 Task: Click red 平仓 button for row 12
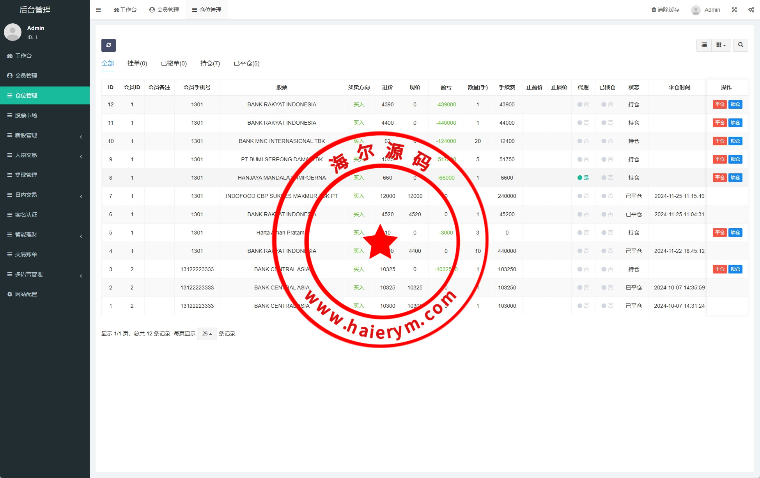pos(719,104)
